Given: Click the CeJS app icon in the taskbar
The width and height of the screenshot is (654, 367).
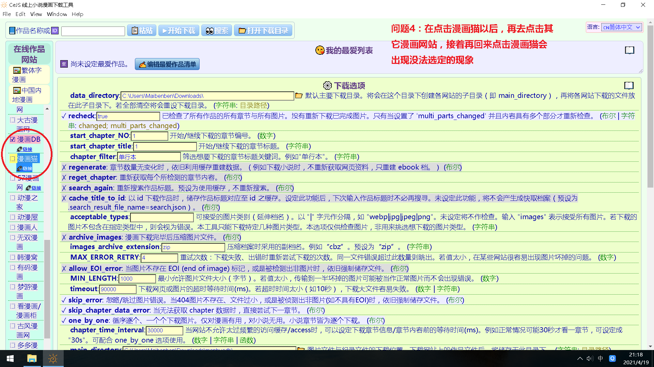Looking at the screenshot, I should tap(53, 359).
